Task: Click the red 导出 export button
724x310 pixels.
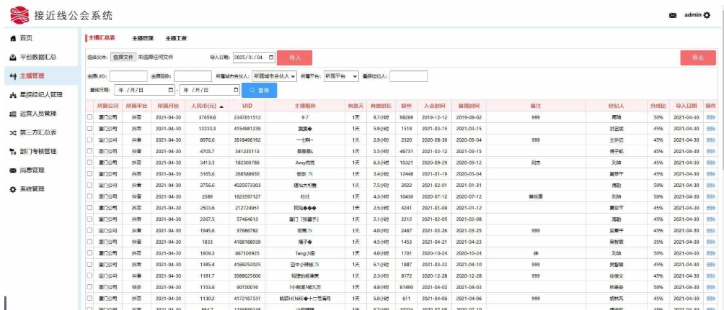Action: [697, 58]
